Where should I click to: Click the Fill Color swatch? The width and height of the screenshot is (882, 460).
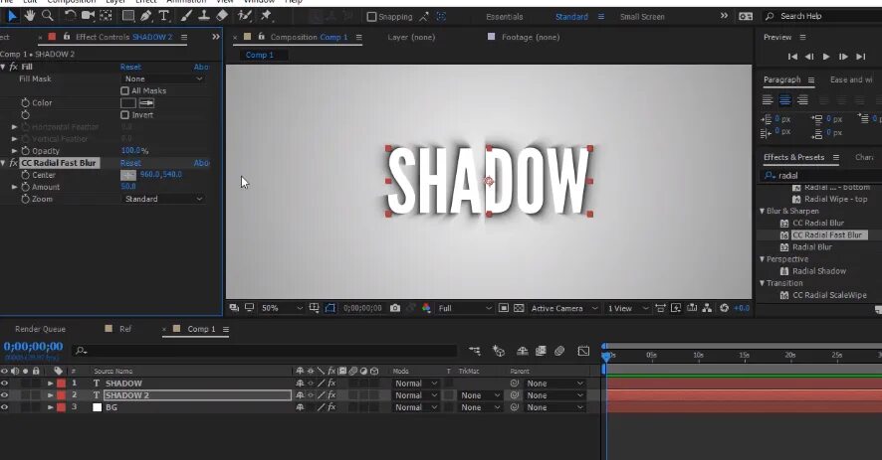(x=128, y=102)
